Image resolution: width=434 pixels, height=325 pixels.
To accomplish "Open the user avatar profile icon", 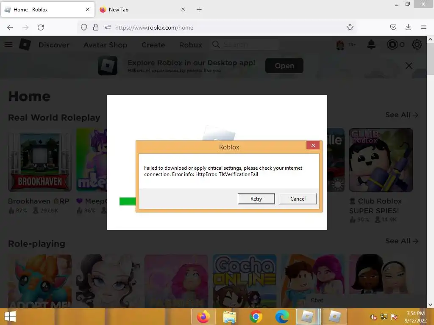I will (340, 44).
